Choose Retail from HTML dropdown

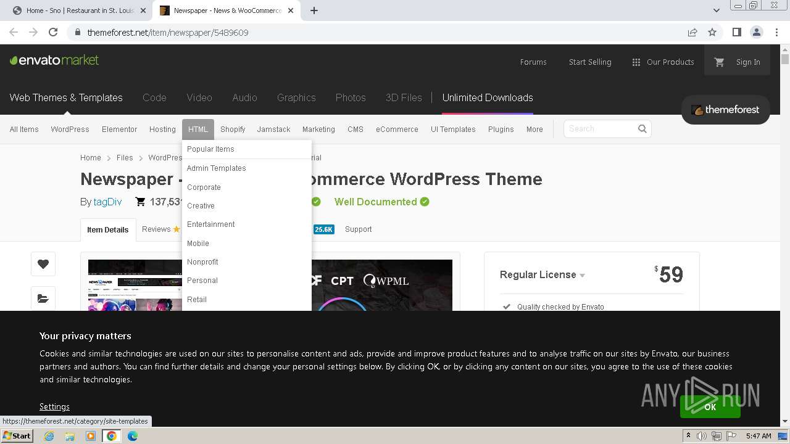point(197,300)
